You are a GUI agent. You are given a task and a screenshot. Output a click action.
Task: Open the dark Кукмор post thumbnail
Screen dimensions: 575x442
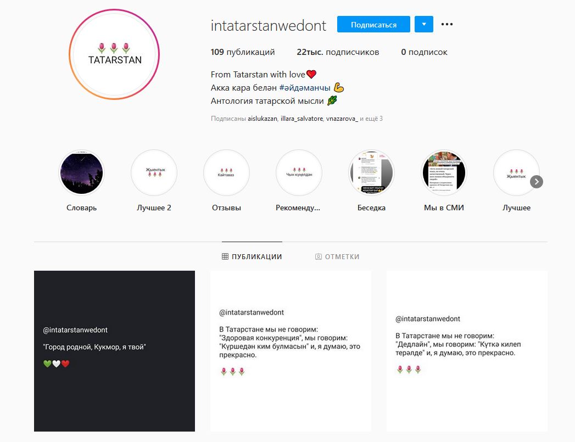pyautogui.click(x=114, y=351)
